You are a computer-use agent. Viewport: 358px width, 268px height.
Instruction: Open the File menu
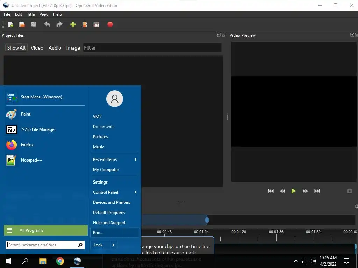(7, 14)
